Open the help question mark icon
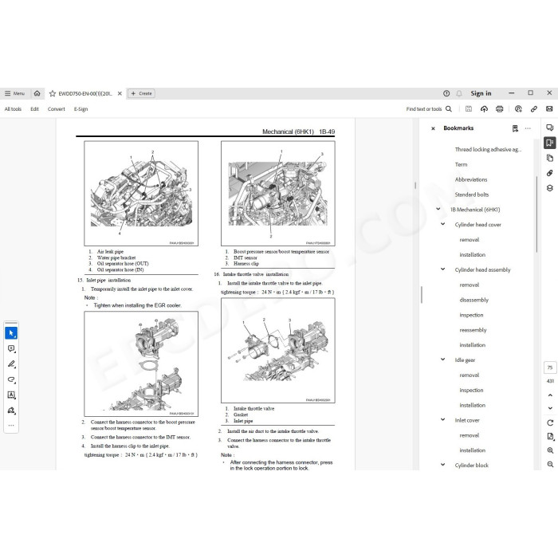The width and height of the screenshot is (558, 558). click(446, 93)
